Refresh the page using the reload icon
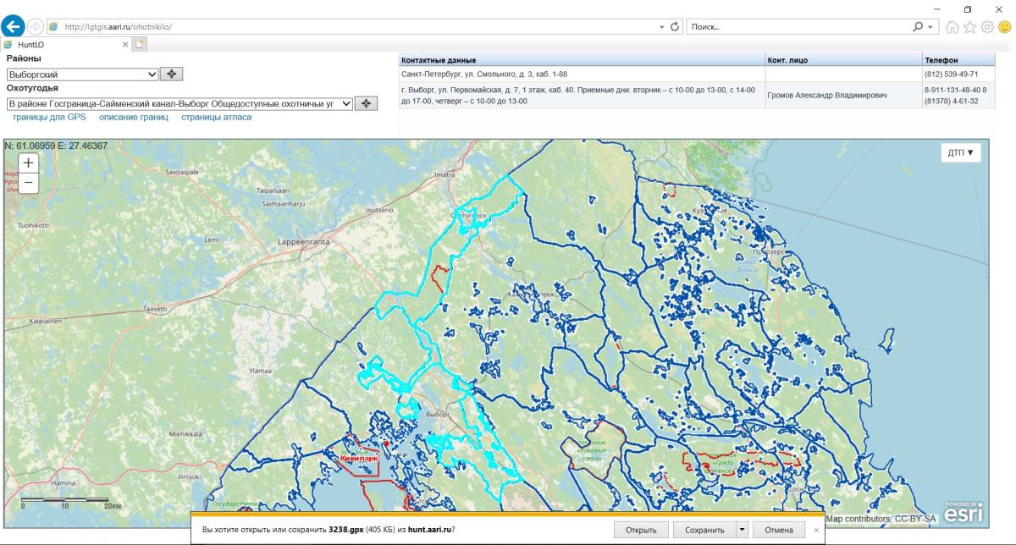Viewport: 1016px width, 545px height. [x=675, y=26]
